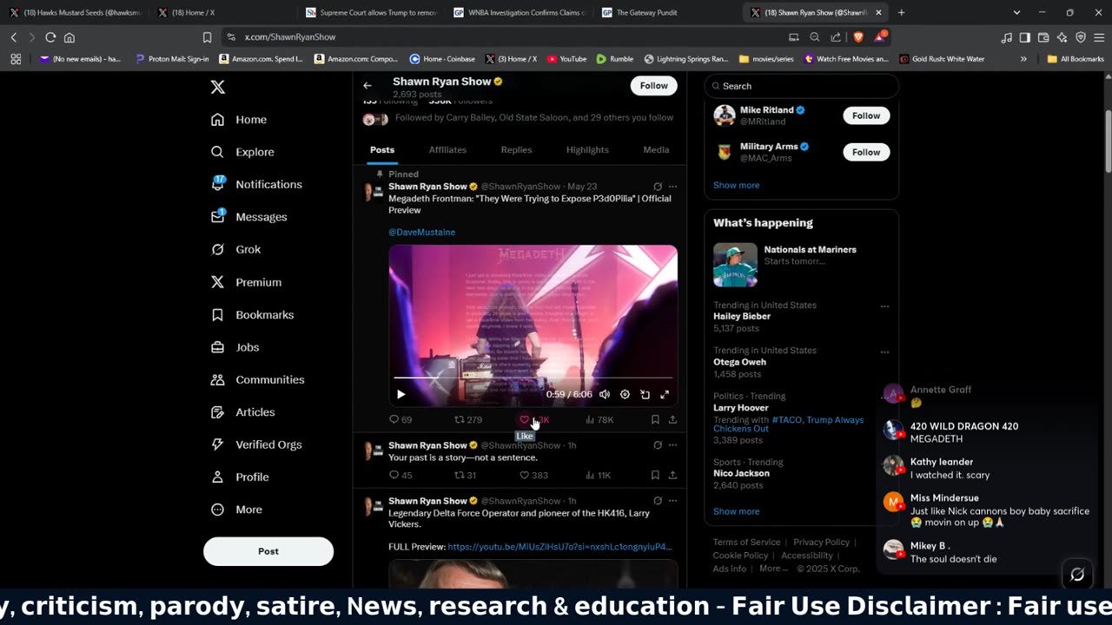
Task: Open the All Bookmarks folder
Action: [x=1076, y=59]
